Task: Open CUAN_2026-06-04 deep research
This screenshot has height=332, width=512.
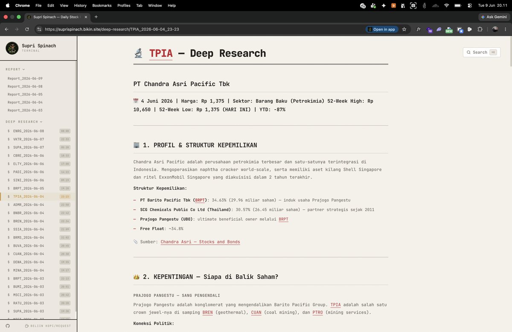Action: click(38, 254)
